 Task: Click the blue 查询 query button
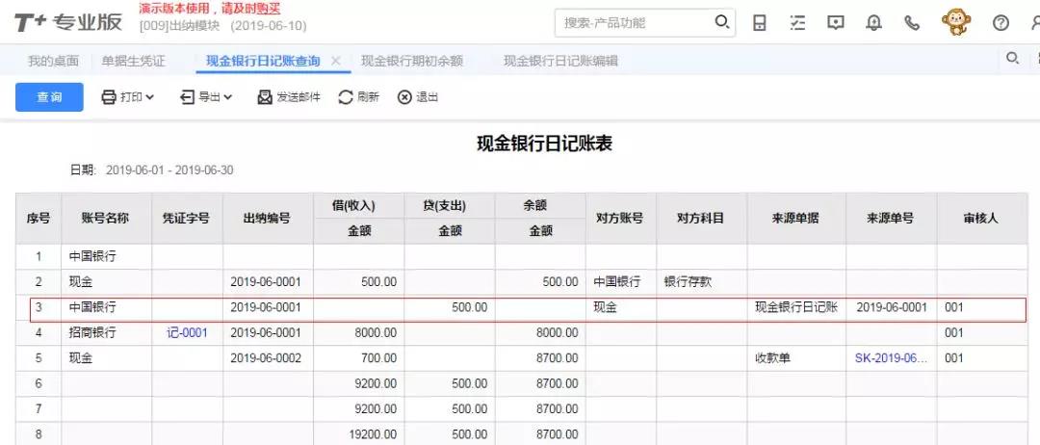click(49, 97)
